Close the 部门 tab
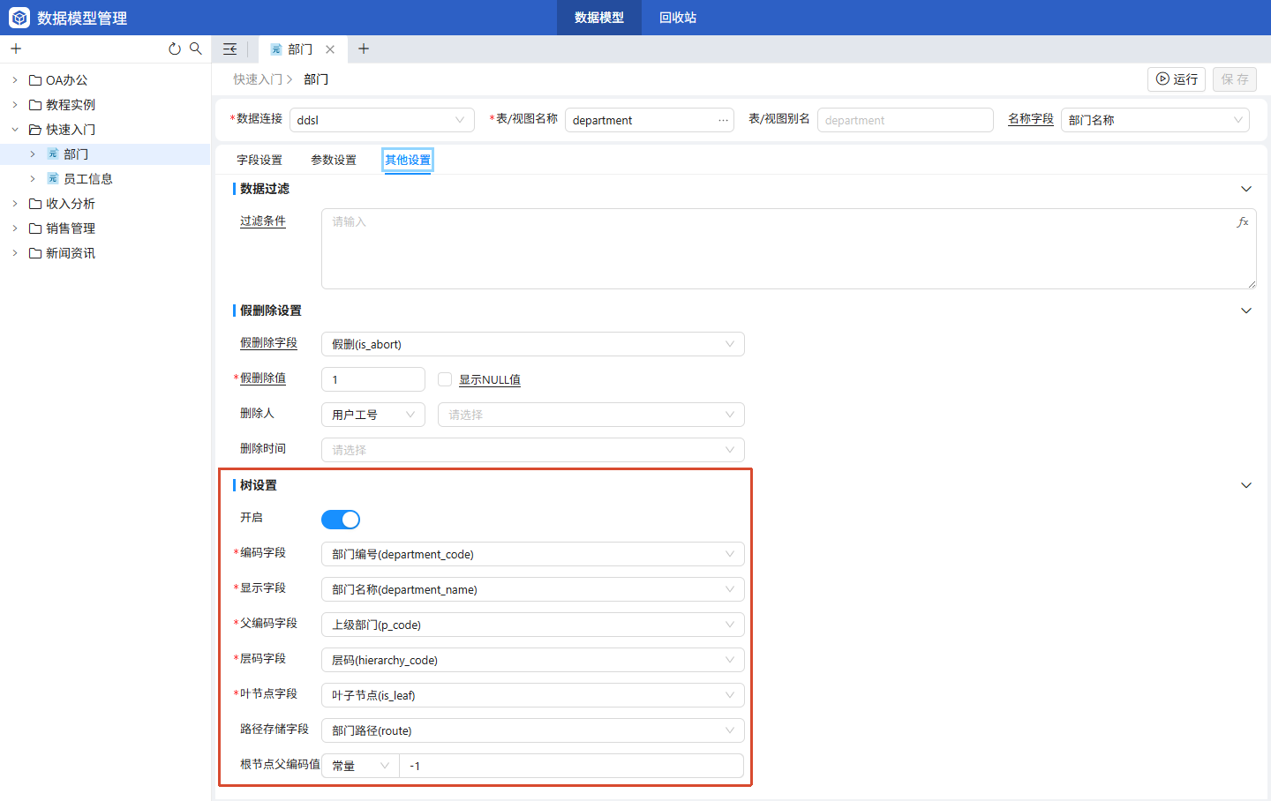 tap(330, 49)
